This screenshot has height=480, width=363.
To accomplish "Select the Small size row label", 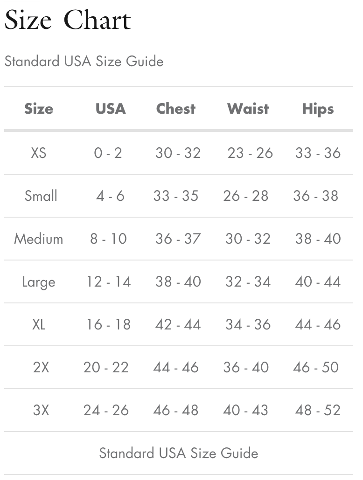I will [41, 196].
